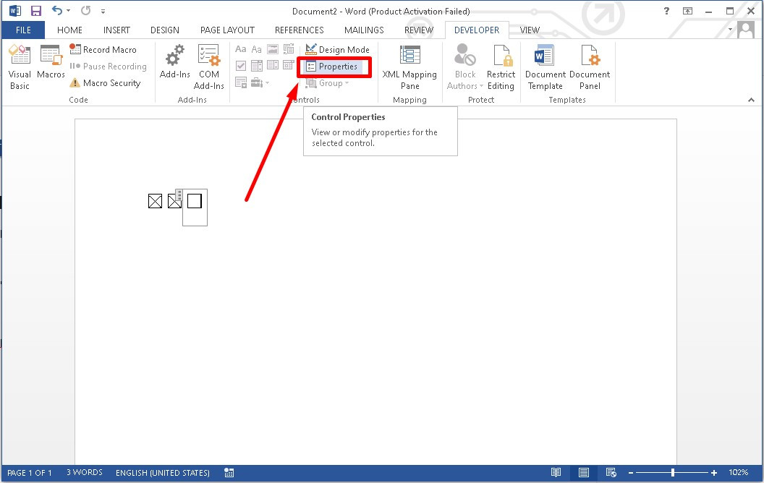Screen dimensions: 764x483
Task: Adjust the zoom slider in status bar
Action: tap(673, 472)
